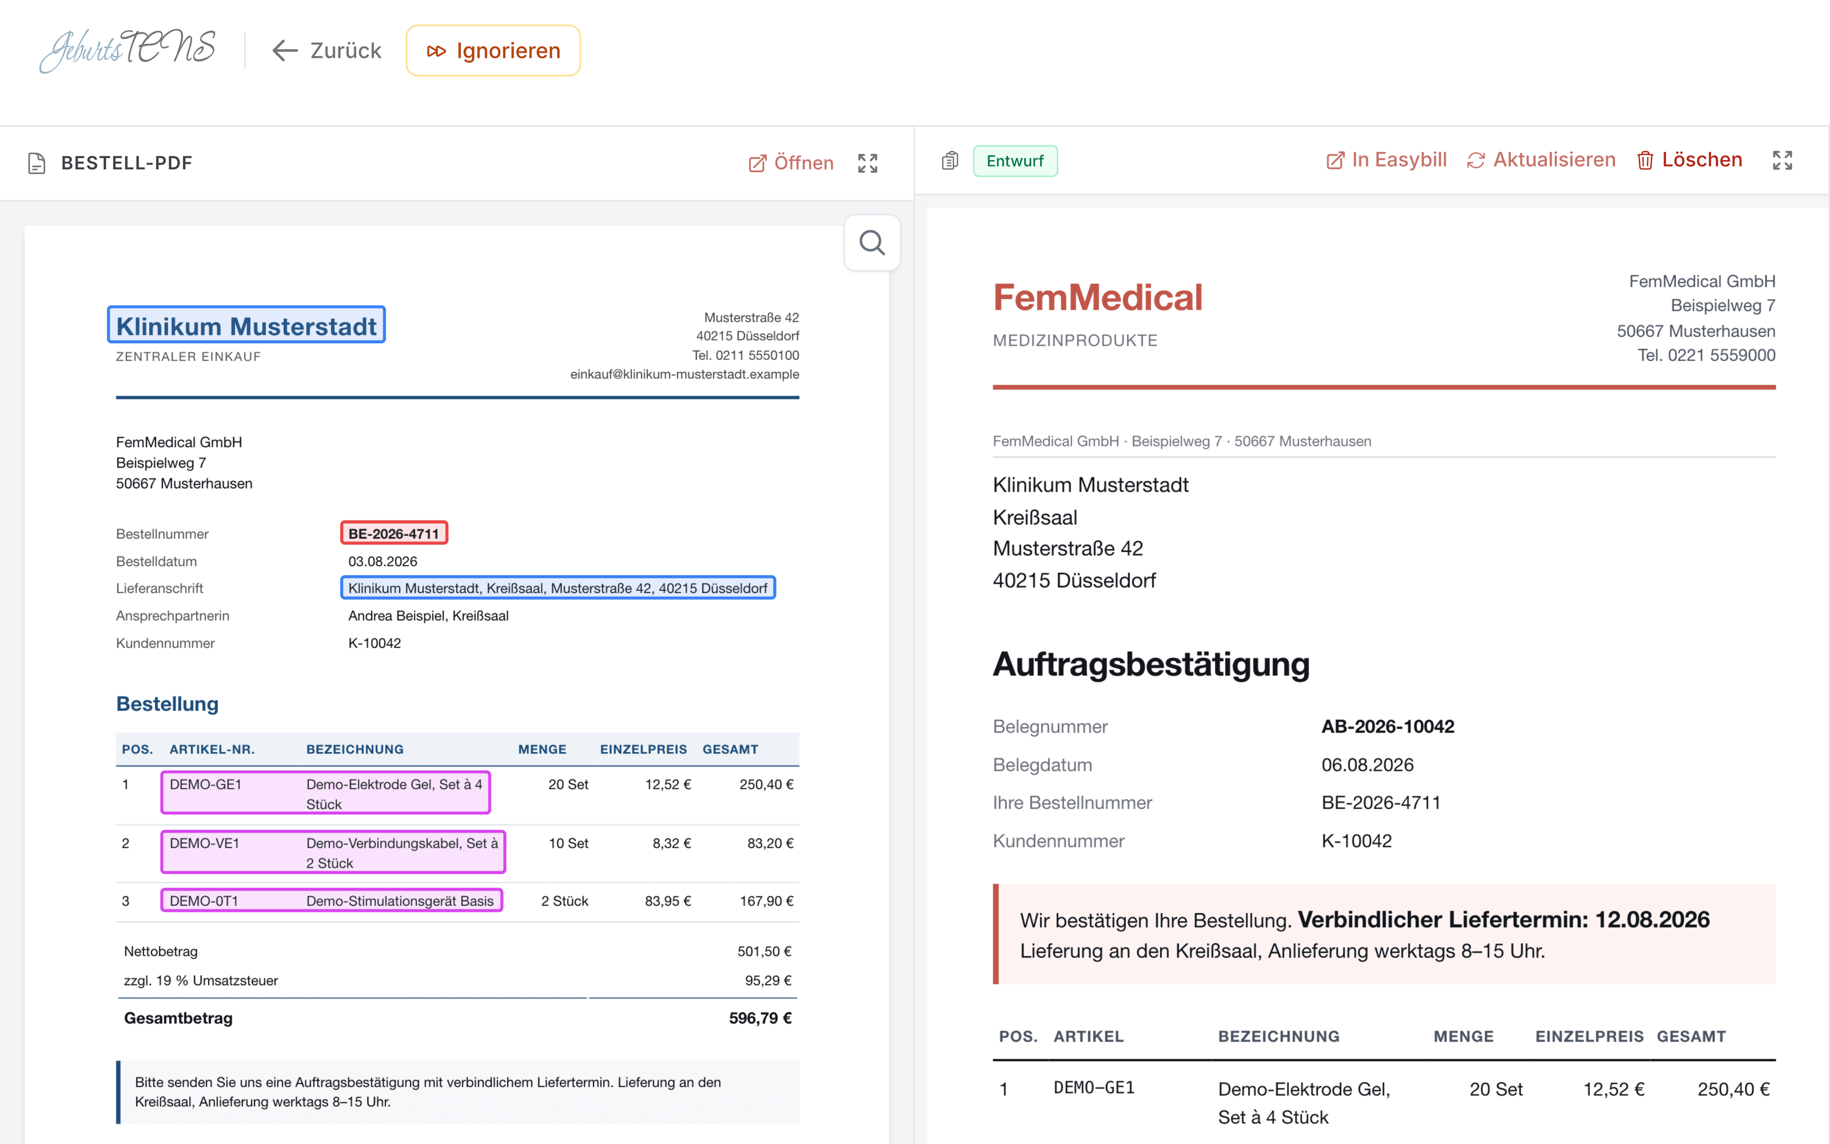Image resolution: width=1830 pixels, height=1144 pixels.
Task: Click the Nettobetrag 501,50 € amount
Action: click(765, 951)
